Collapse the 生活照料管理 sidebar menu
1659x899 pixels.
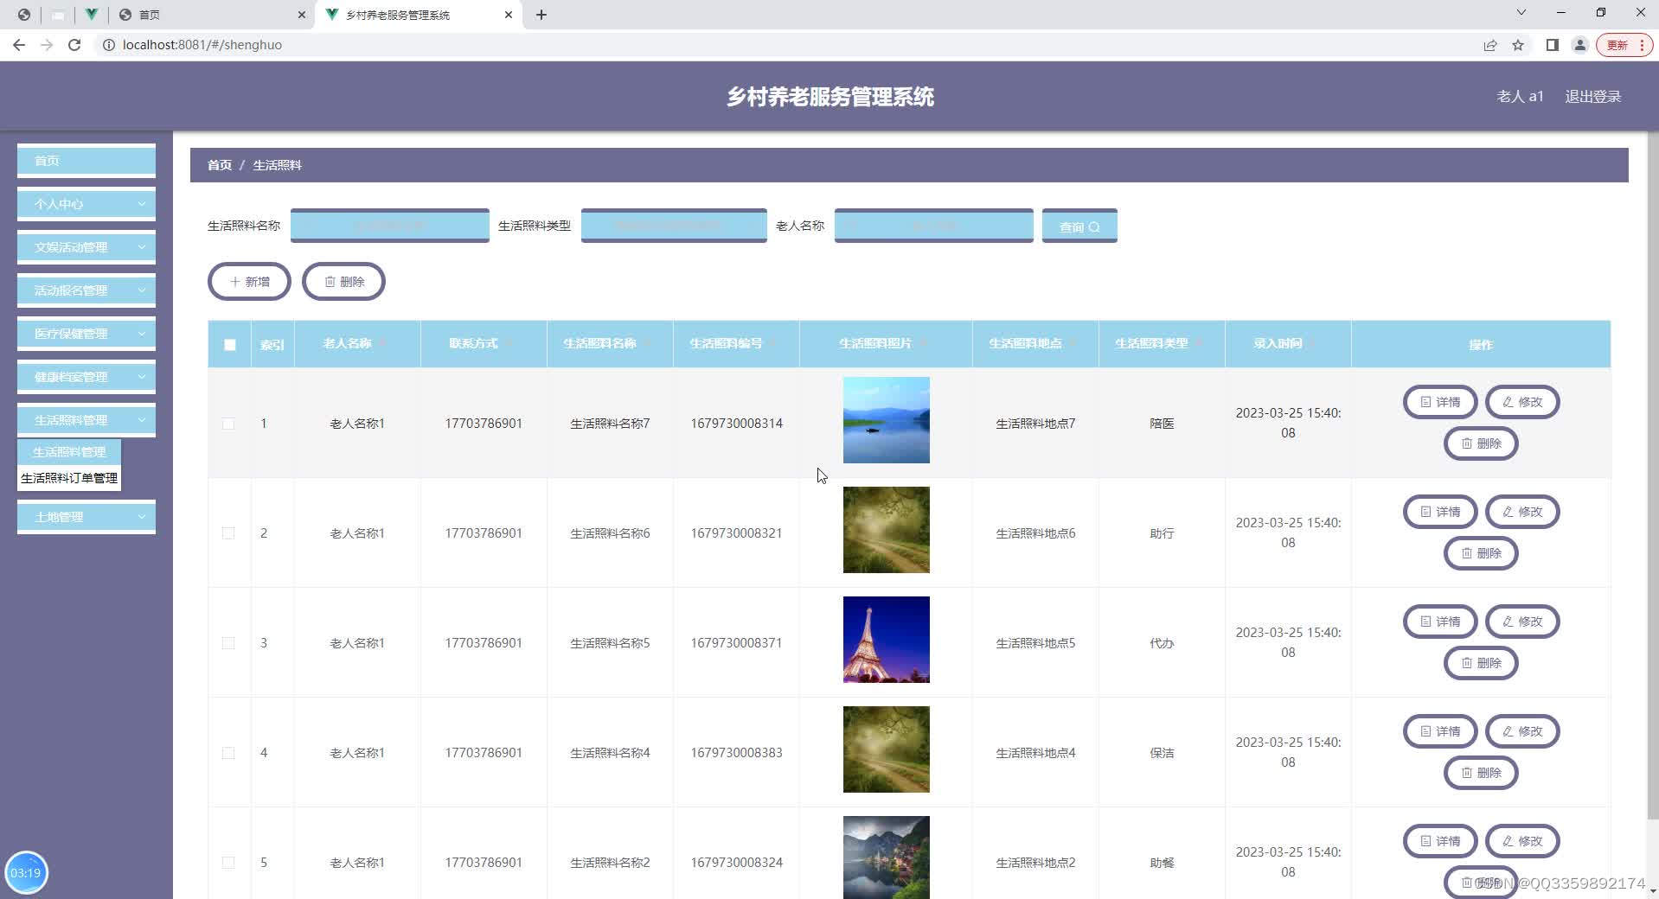[86, 420]
